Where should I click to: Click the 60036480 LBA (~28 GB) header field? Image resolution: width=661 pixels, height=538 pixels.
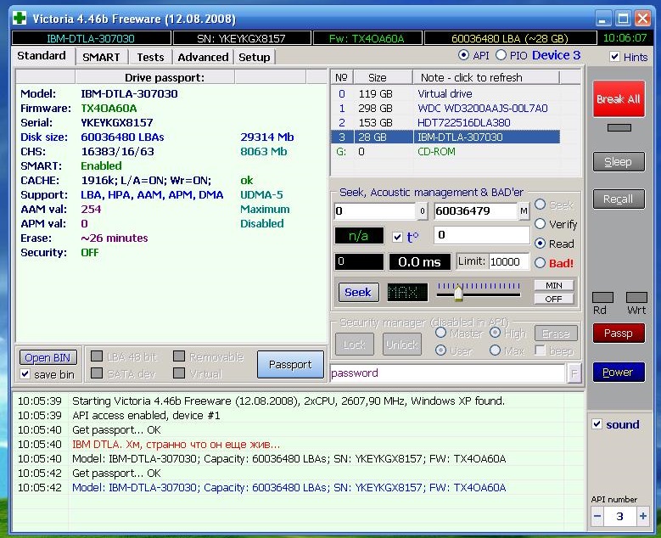(510, 38)
